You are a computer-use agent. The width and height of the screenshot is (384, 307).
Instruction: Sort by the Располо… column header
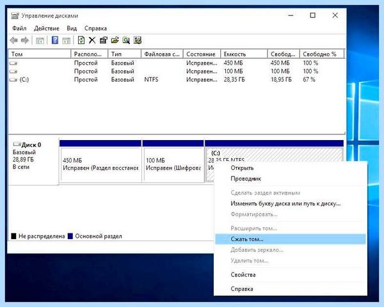(90, 54)
